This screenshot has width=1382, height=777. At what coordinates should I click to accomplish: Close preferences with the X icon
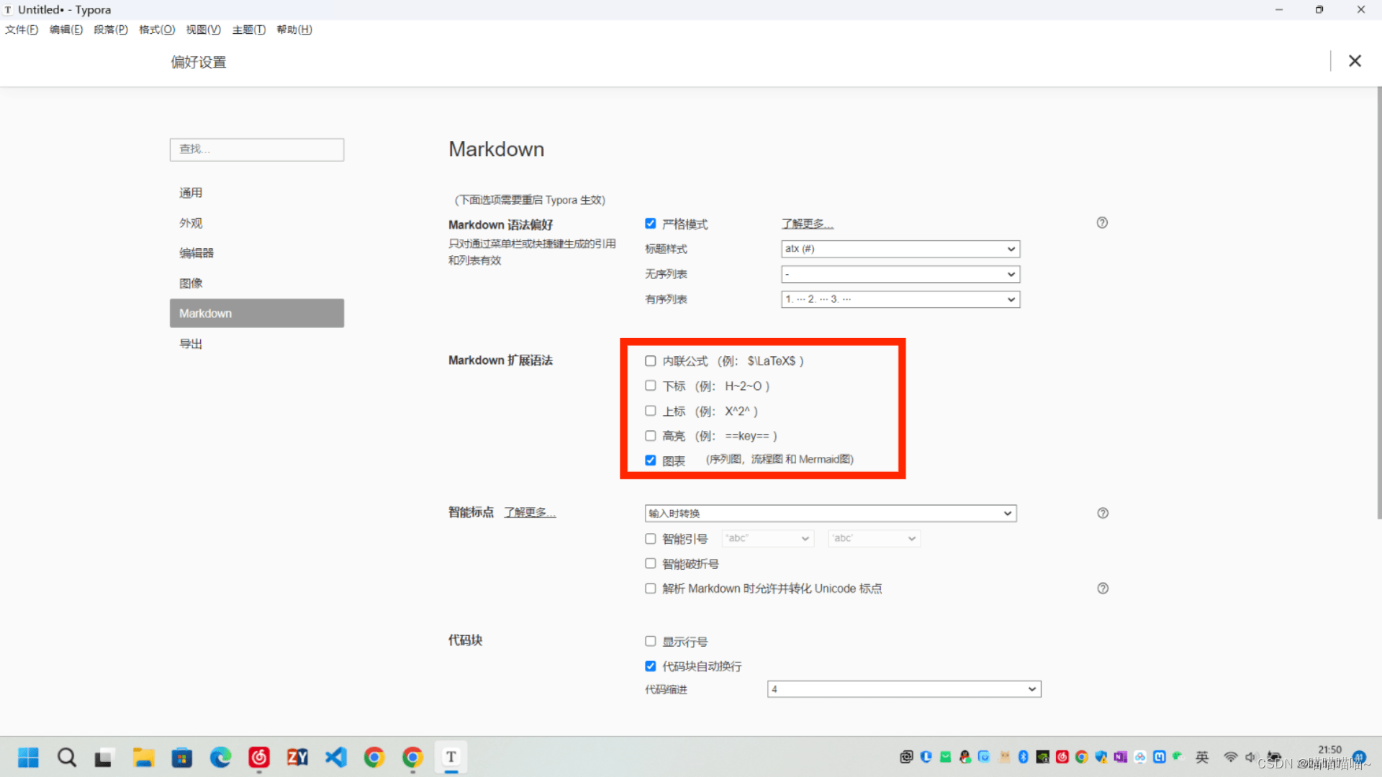(1355, 61)
